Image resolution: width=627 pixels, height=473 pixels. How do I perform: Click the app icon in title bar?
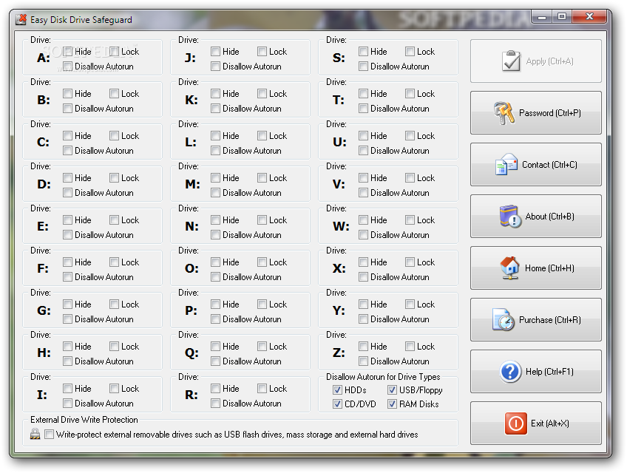(21, 20)
